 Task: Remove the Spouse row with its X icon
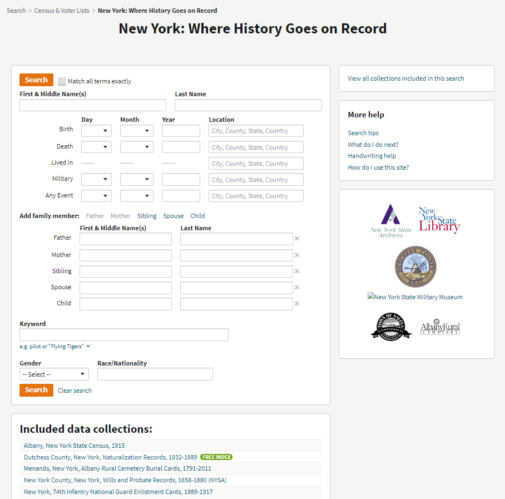point(297,288)
